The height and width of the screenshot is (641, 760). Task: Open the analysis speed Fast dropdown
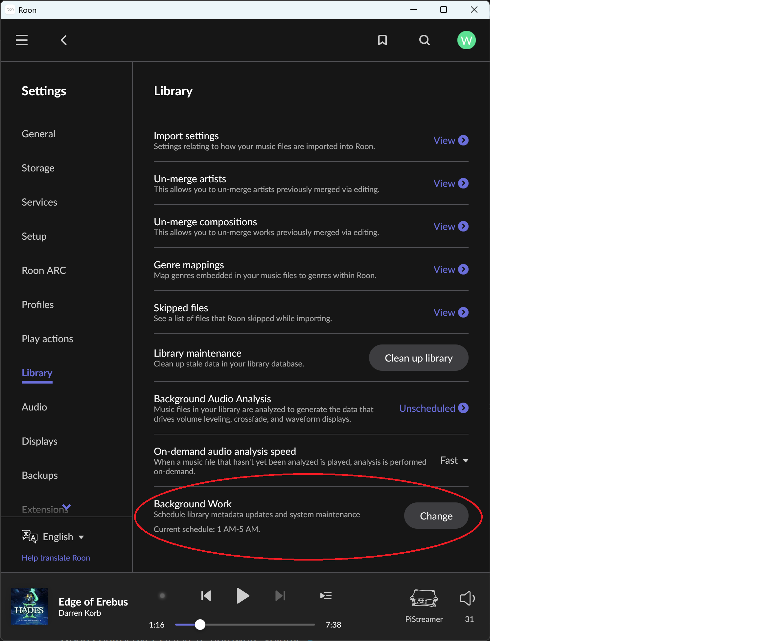click(x=454, y=460)
